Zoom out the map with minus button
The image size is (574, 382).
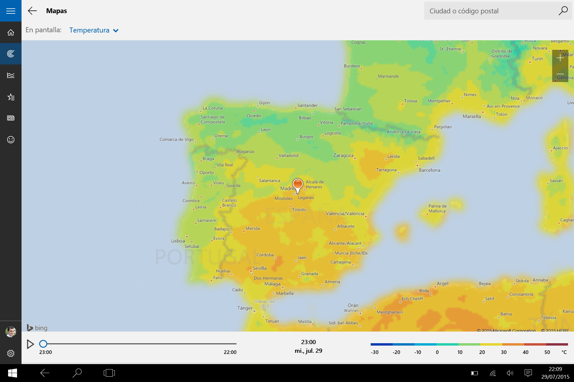click(560, 74)
